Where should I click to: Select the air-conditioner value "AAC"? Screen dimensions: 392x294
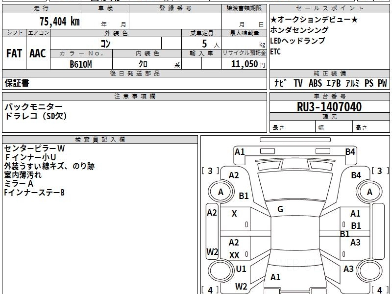tap(38, 54)
